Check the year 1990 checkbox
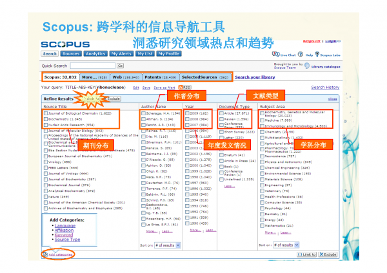387x273 pixels. coord(187,223)
